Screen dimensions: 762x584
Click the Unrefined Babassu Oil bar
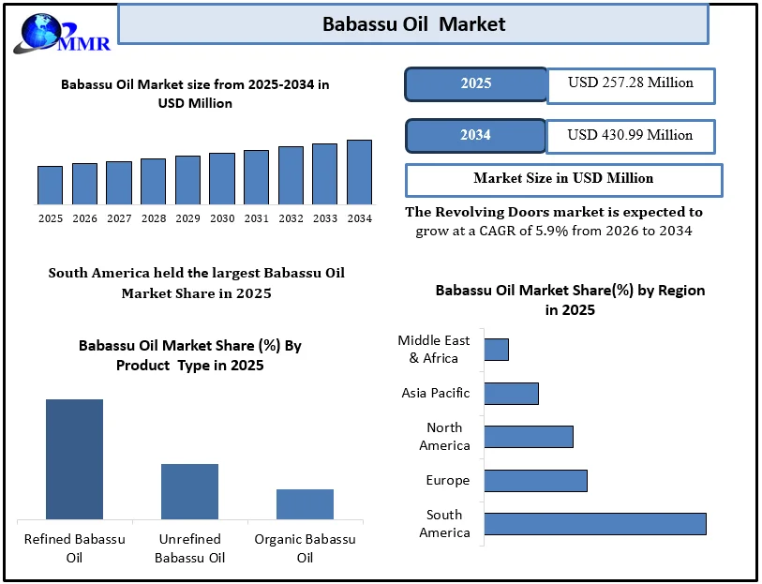[x=189, y=492]
